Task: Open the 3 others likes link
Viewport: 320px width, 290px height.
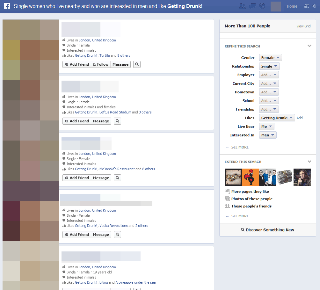Action: click(x=145, y=112)
